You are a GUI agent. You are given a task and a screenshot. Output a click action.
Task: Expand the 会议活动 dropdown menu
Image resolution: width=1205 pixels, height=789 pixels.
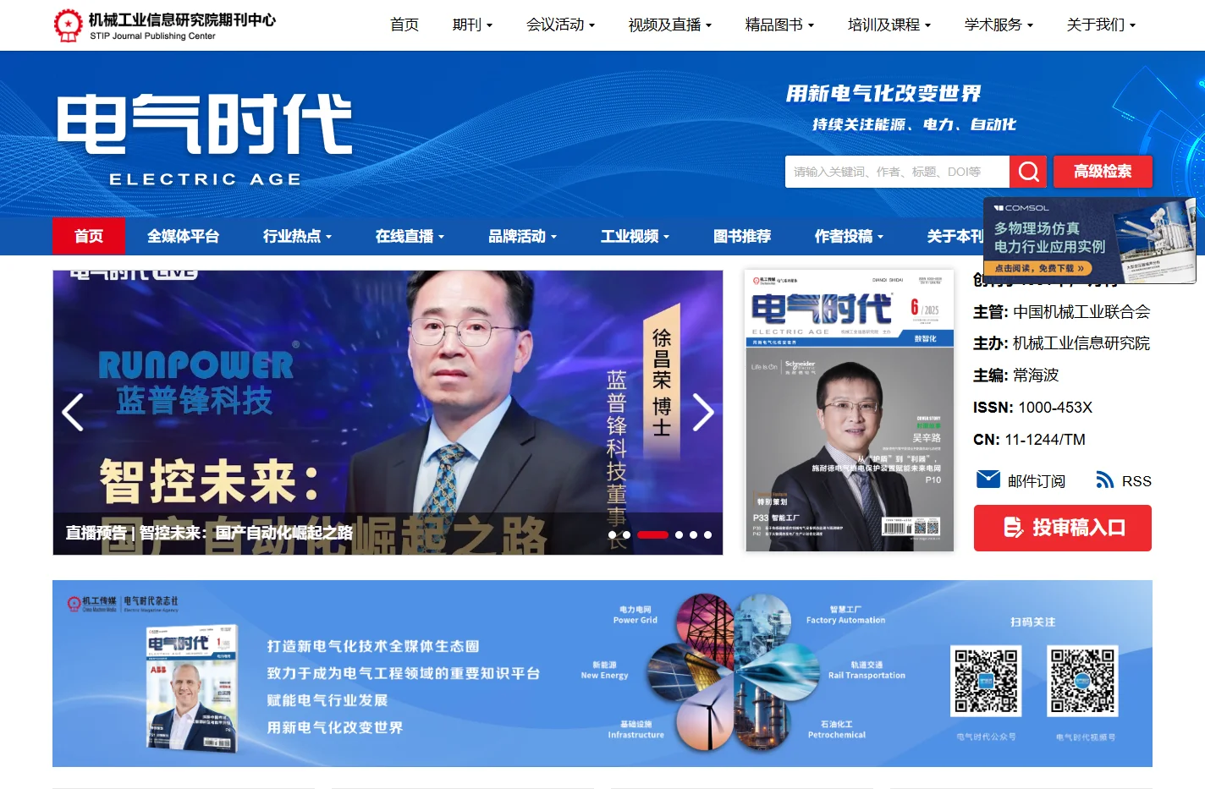[x=560, y=25]
